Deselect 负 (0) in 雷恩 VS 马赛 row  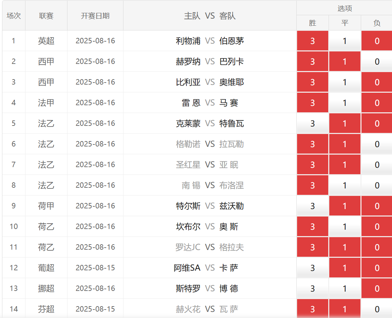377,103
